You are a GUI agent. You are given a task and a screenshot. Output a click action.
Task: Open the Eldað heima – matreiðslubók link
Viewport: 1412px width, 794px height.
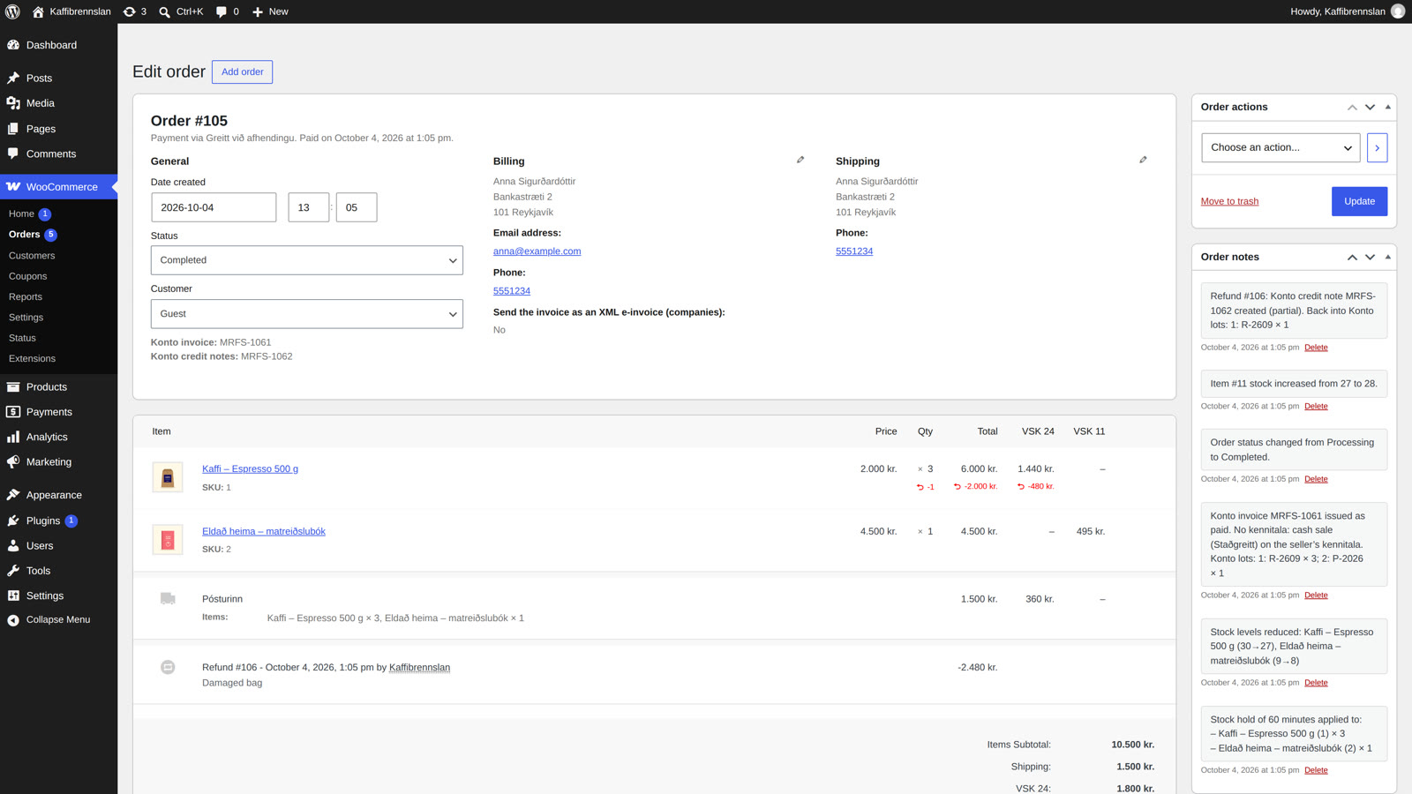(264, 531)
